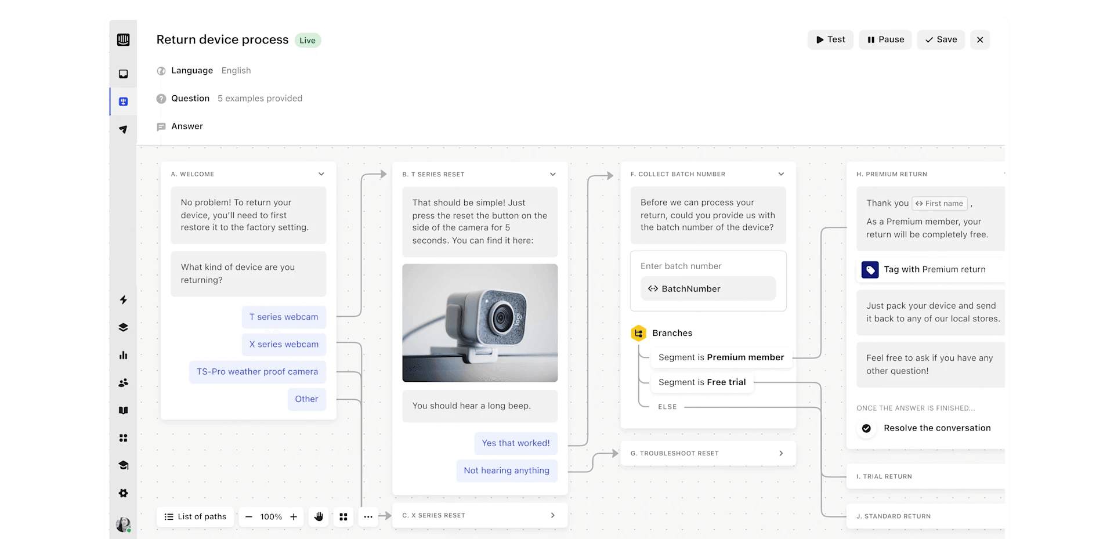Click the BatchNumber attribute field
Viewport: 1114px width, 539px height.
708,288
